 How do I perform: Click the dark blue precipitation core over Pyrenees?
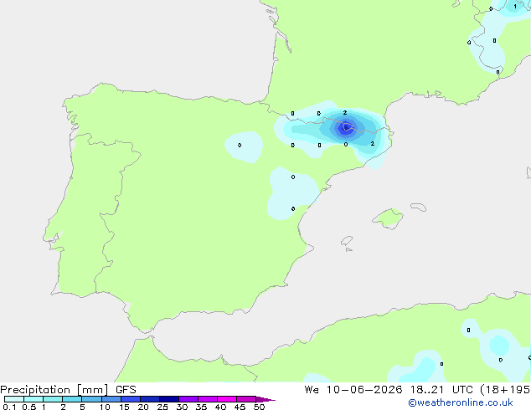click(346, 128)
